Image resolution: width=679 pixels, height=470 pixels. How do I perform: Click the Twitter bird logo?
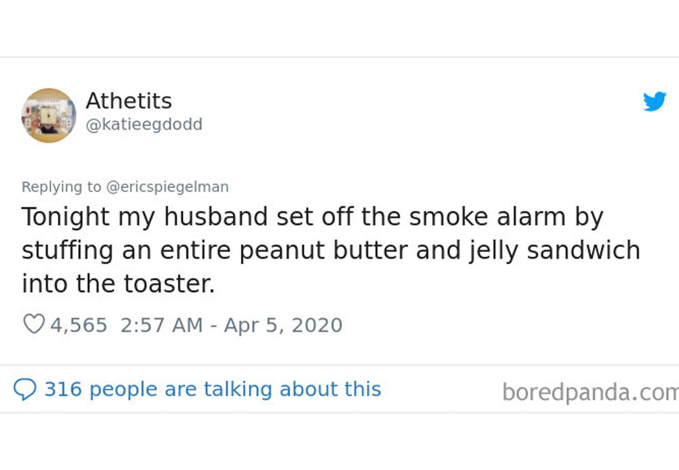(x=655, y=101)
